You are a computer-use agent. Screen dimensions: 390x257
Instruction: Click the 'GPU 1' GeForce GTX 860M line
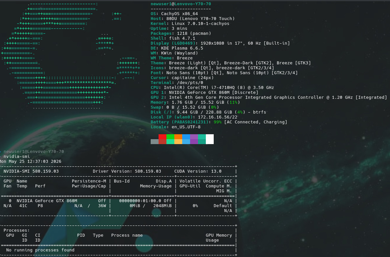point(205,93)
